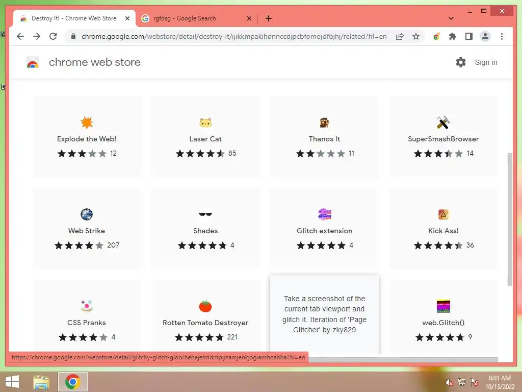The image size is (522, 392).
Task: Click the Explode the Web! extension icon
Action: pyautogui.click(x=87, y=122)
